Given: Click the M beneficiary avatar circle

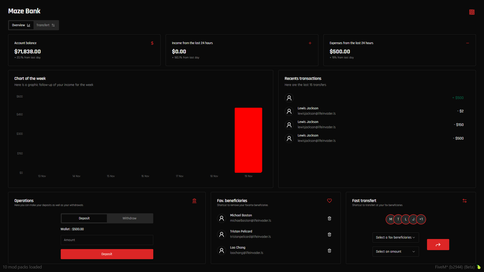Looking at the screenshot, I should point(391,219).
